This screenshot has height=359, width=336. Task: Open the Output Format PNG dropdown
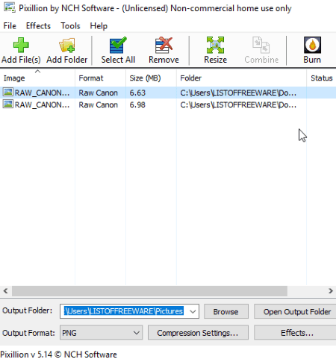tap(101, 333)
